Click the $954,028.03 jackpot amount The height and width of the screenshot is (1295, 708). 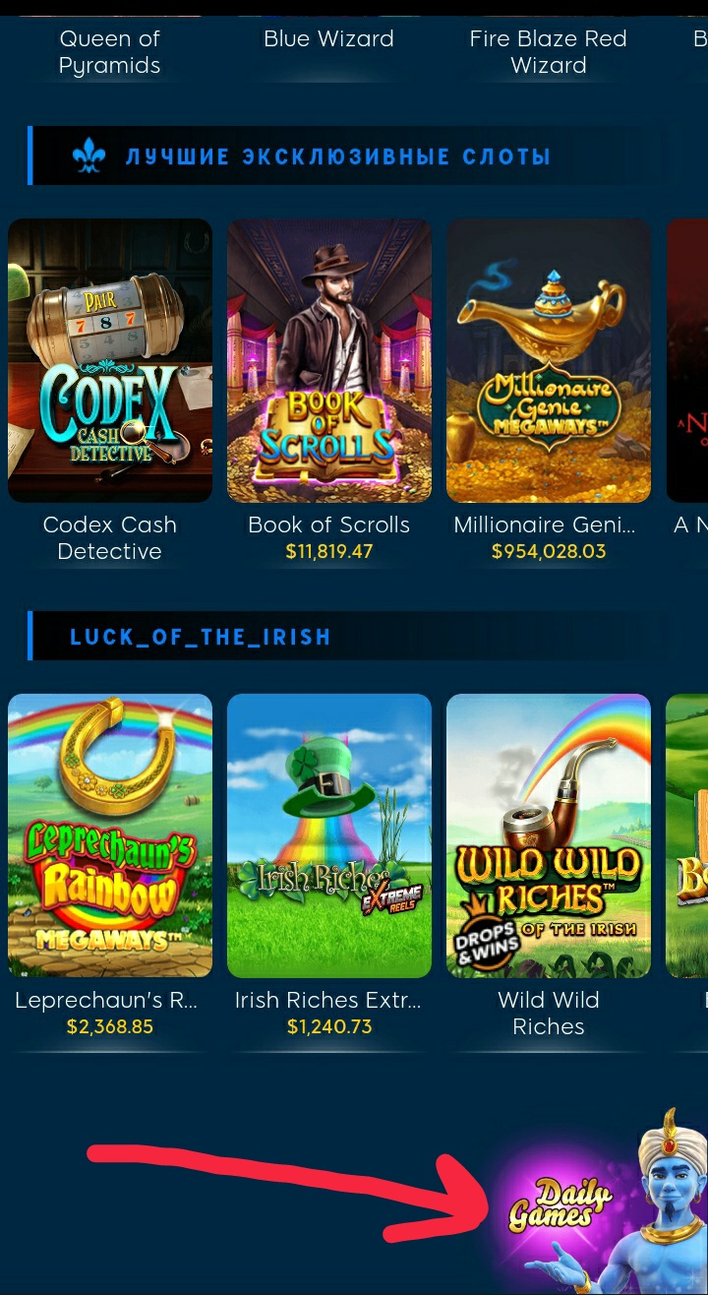coord(549,552)
